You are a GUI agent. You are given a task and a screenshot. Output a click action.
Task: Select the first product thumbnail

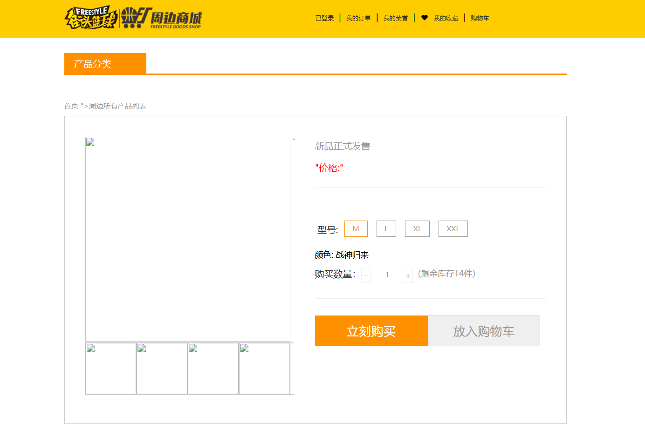111,369
